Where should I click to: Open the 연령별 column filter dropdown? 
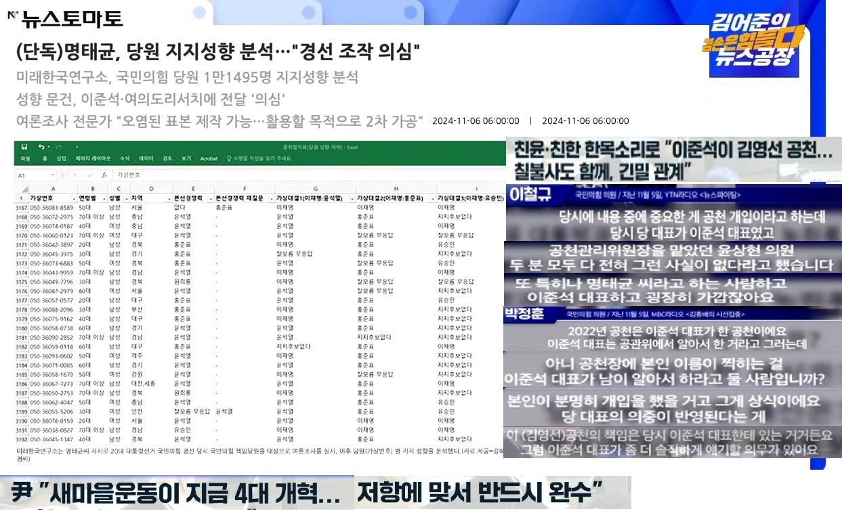click(104, 199)
